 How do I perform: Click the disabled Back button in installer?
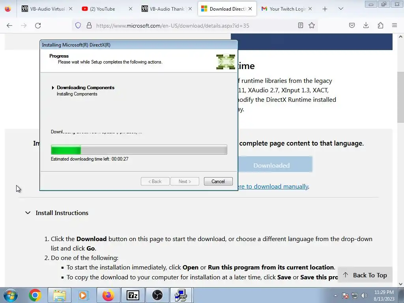pos(155,181)
